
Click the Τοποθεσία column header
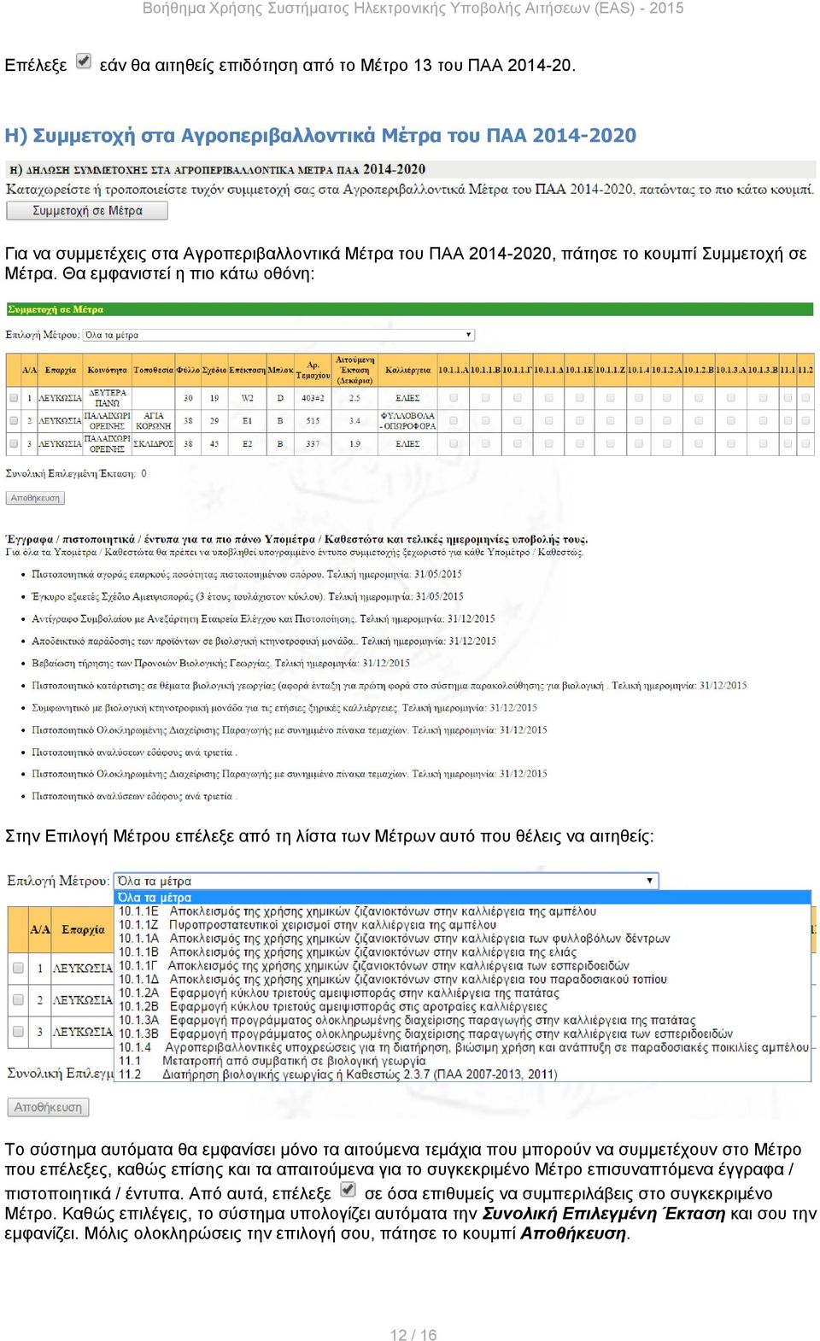pos(154,370)
